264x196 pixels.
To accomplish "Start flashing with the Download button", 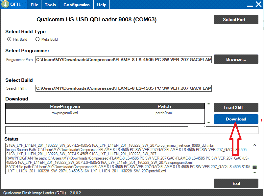I will tap(236, 119).
